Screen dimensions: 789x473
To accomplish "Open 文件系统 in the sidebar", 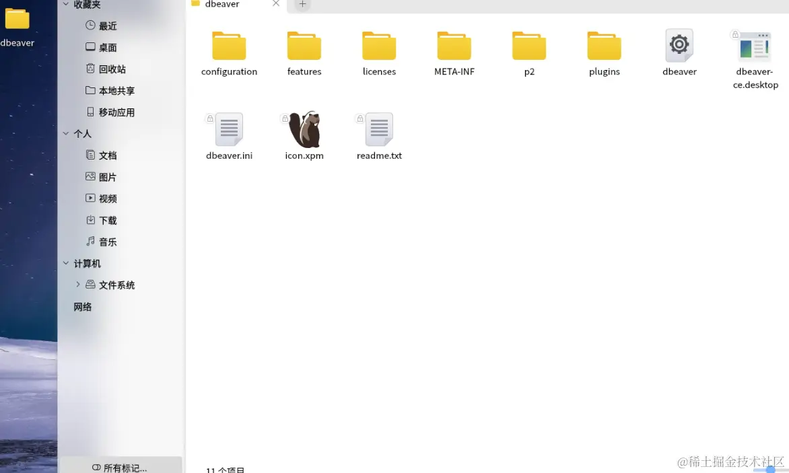I will [x=110, y=285].
